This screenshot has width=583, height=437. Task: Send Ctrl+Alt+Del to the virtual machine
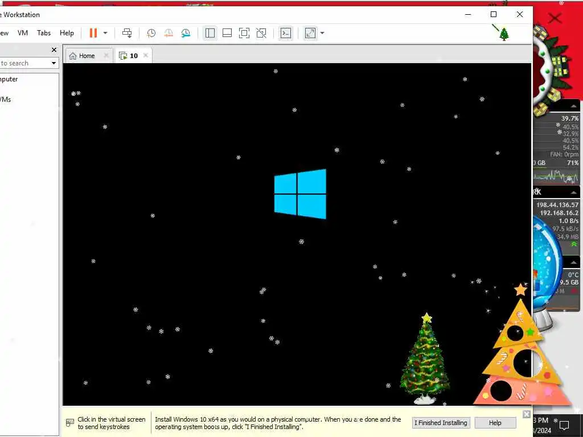[127, 33]
